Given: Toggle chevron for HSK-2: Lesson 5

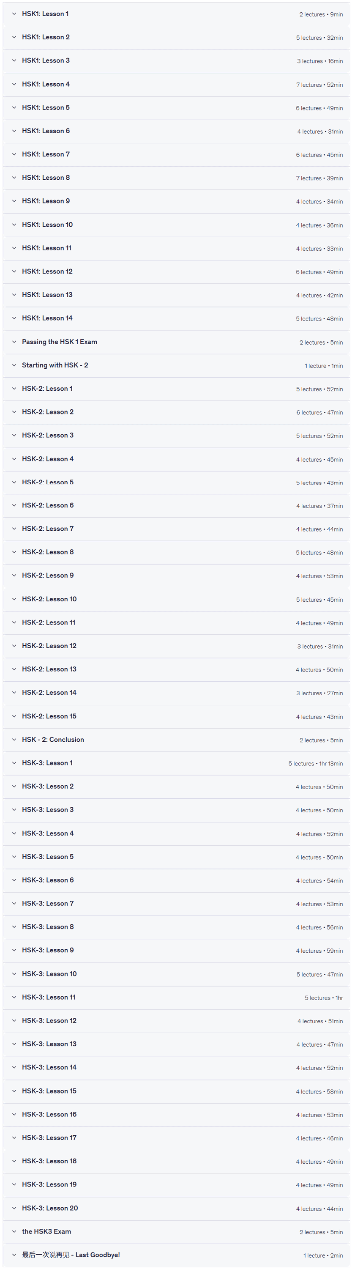Looking at the screenshot, I should (x=14, y=482).
